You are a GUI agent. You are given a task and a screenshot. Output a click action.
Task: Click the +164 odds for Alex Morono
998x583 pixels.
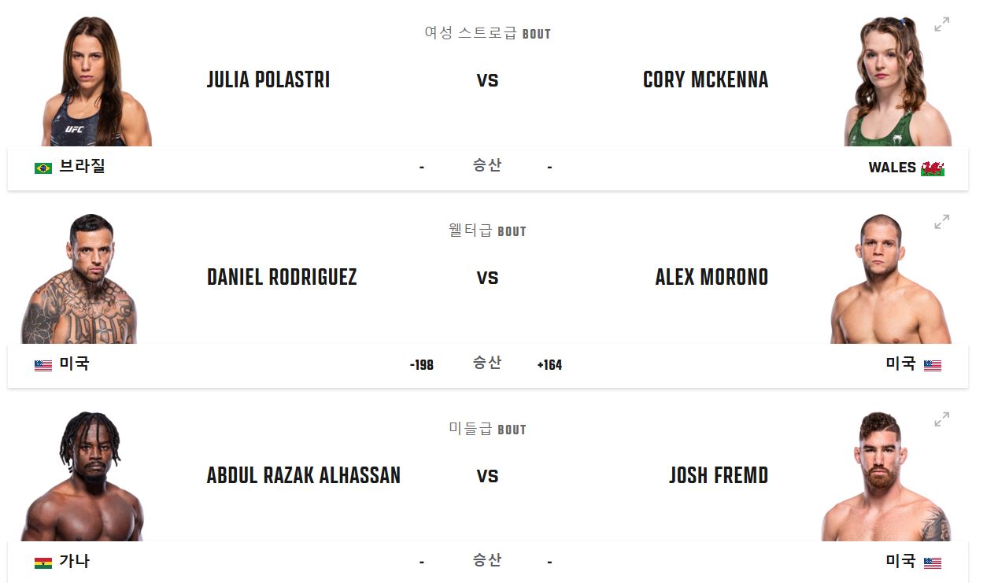pyautogui.click(x=549, y=364)
